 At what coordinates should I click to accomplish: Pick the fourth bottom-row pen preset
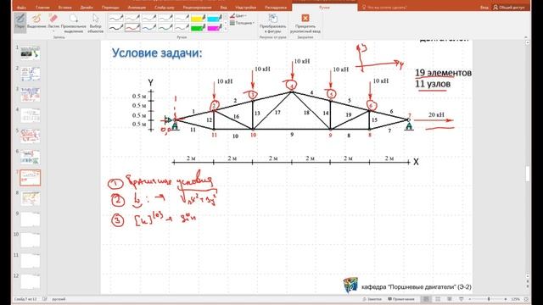pos(165,27)
